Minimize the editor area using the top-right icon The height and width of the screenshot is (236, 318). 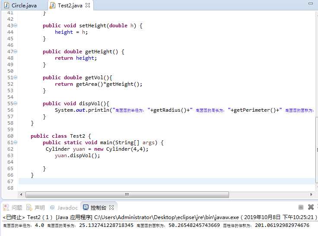point(311,3)
